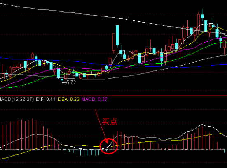Viewport: 227px width, 168px height.
Task: Select the MACD(12,26,27) indicator label
Action: pyautogui.click(x=16, y=99)
